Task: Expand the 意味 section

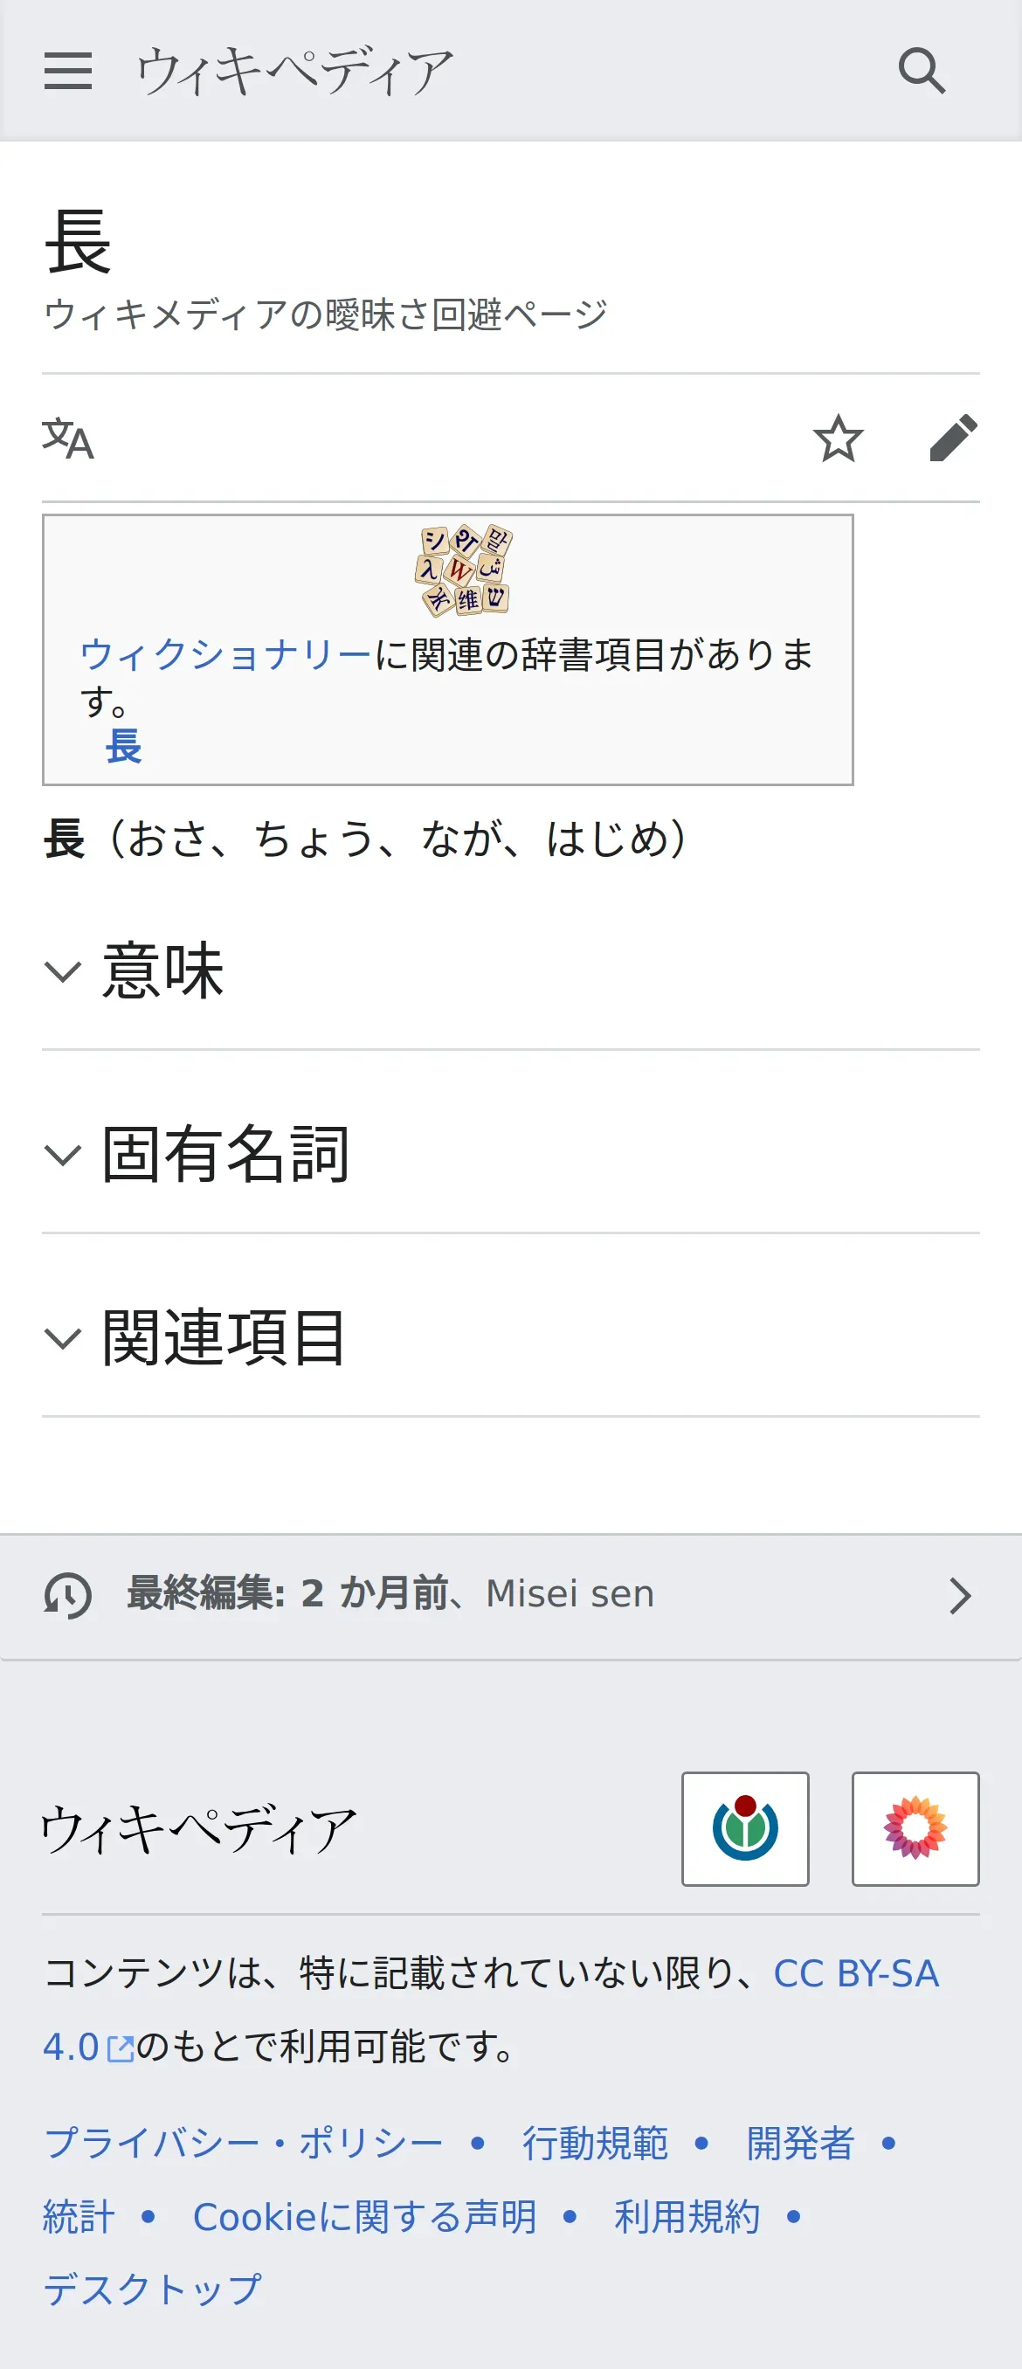Action: [x=162, y=971]
